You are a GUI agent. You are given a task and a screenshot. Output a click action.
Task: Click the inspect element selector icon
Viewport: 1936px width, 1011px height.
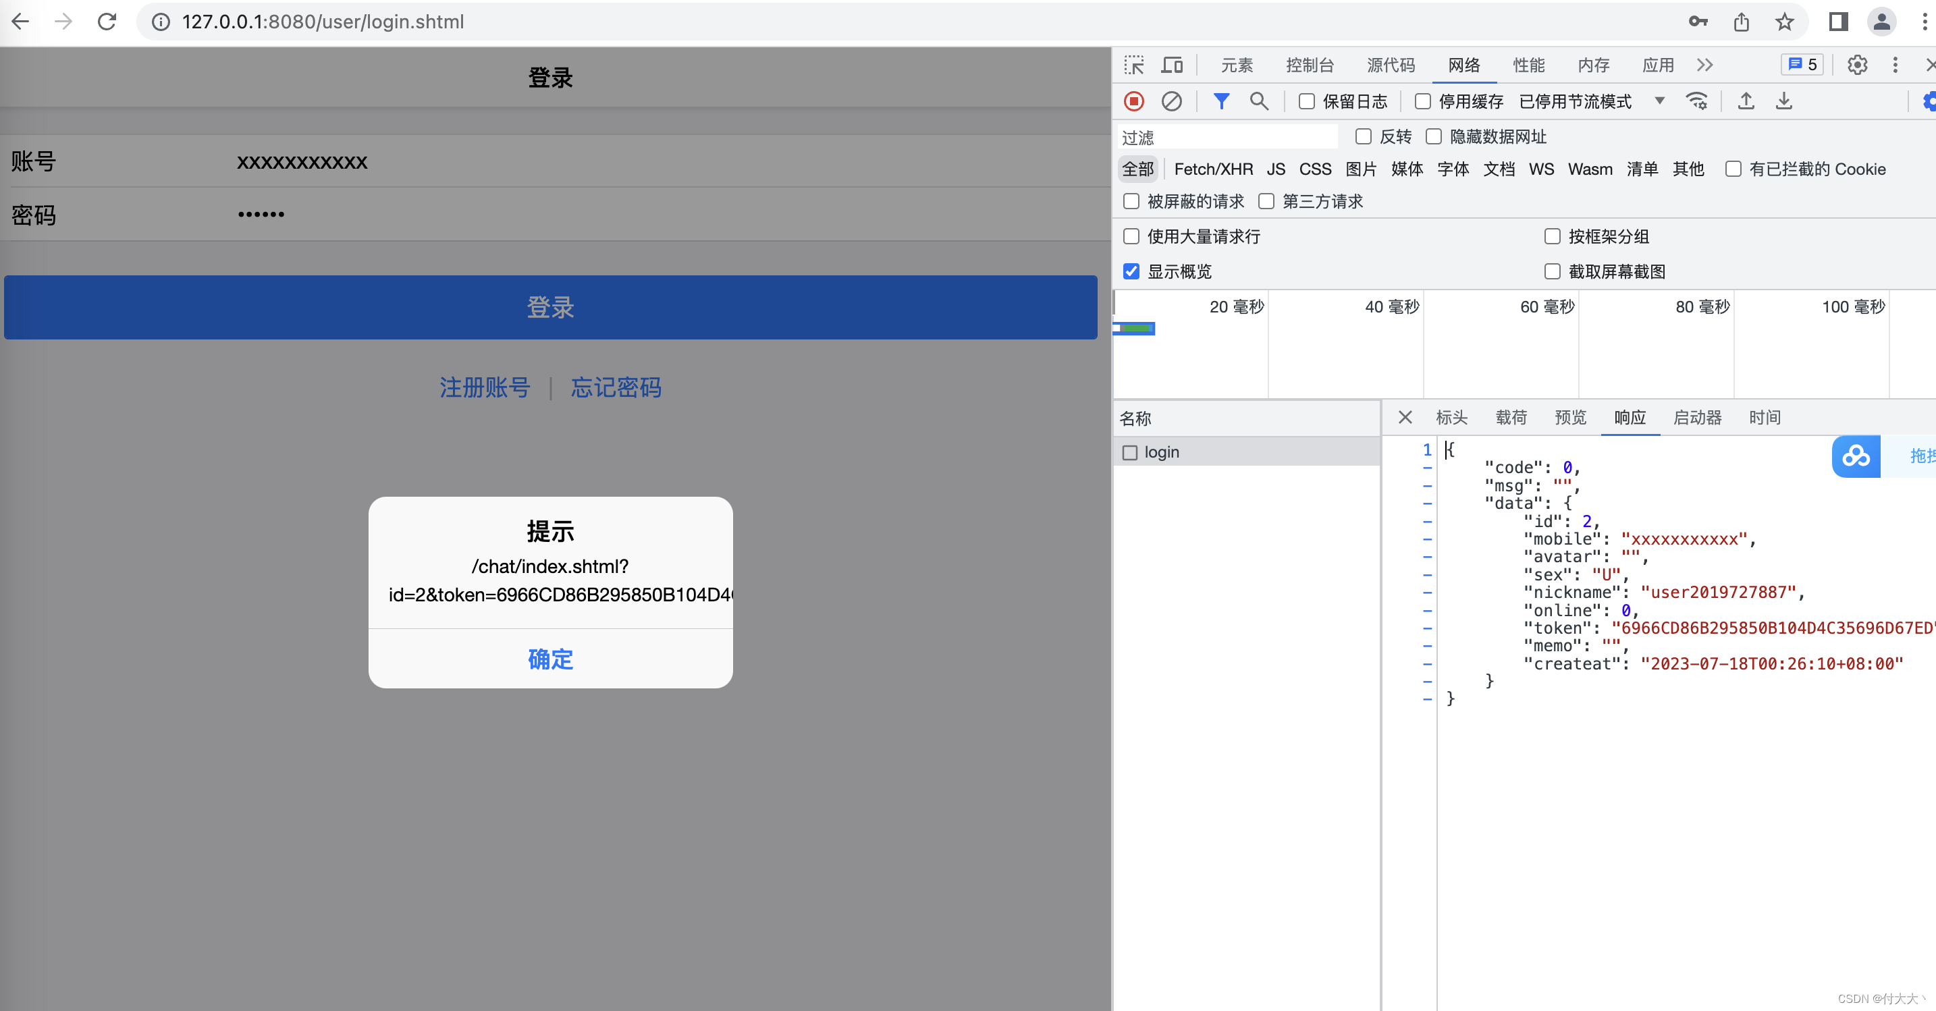point(1133,65)
